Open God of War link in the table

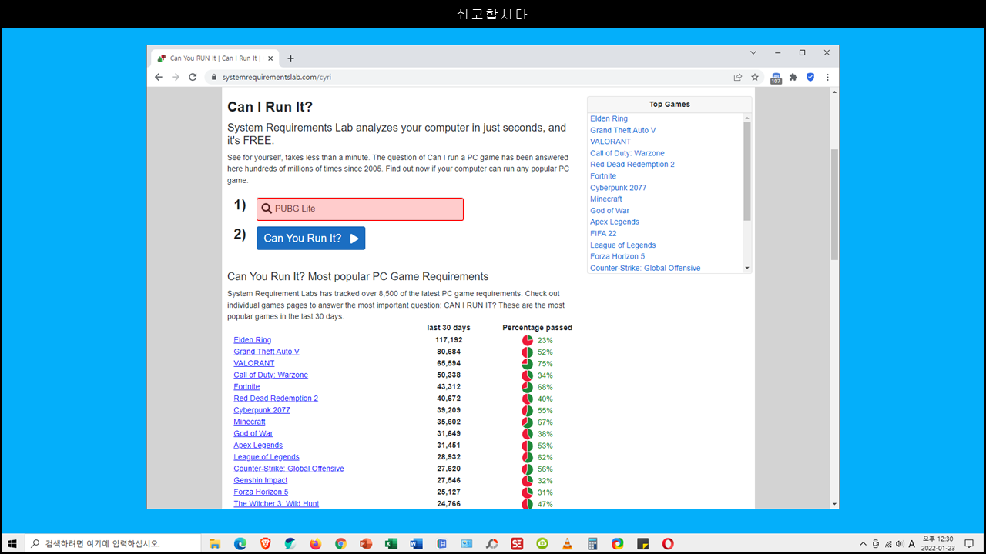coord(253,433)
